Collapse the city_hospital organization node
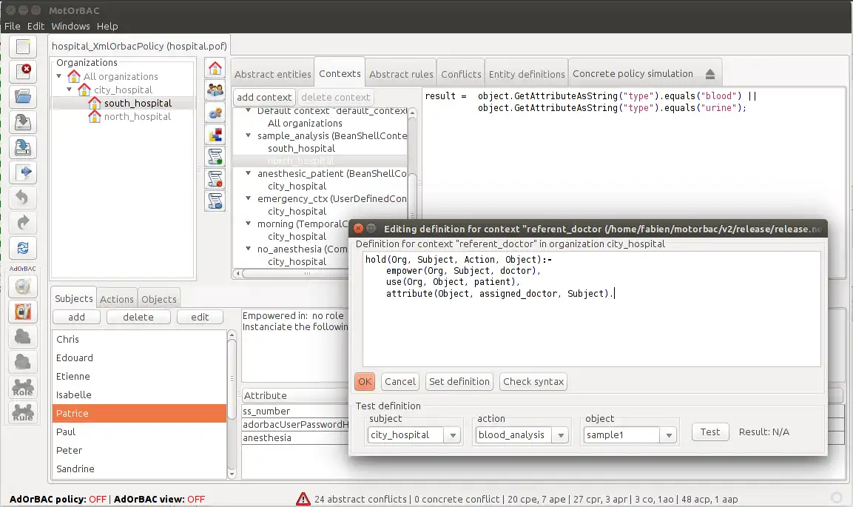 [69, 90]
